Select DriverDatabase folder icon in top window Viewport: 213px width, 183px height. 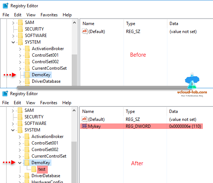[28, 81]
